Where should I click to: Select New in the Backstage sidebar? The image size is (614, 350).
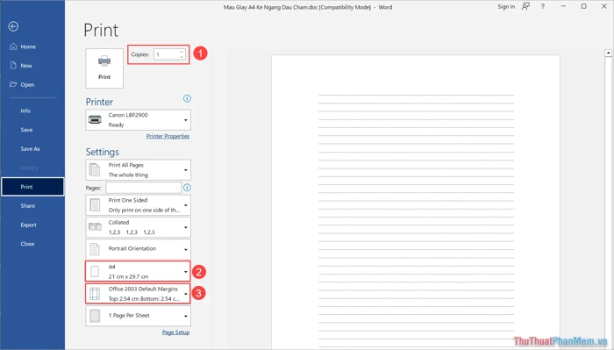click(x=32, y=66)
